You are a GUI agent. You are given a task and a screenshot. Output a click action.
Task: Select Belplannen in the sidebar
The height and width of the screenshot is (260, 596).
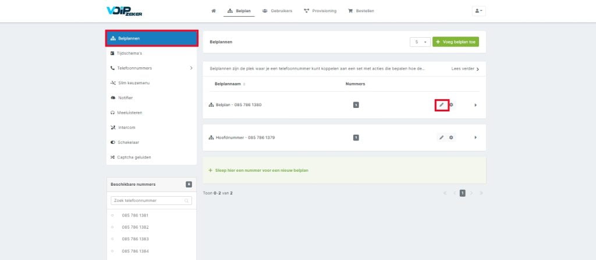[x=152, y=38]
